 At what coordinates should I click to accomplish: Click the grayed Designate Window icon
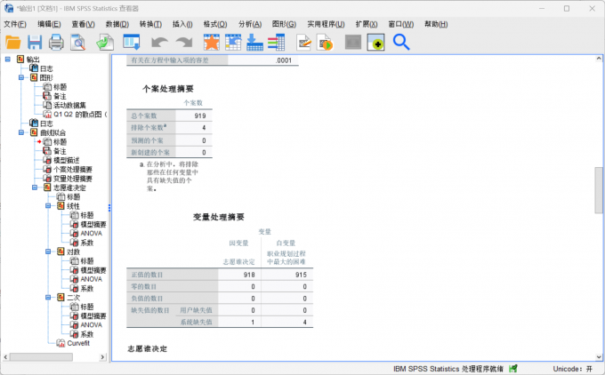353,42
